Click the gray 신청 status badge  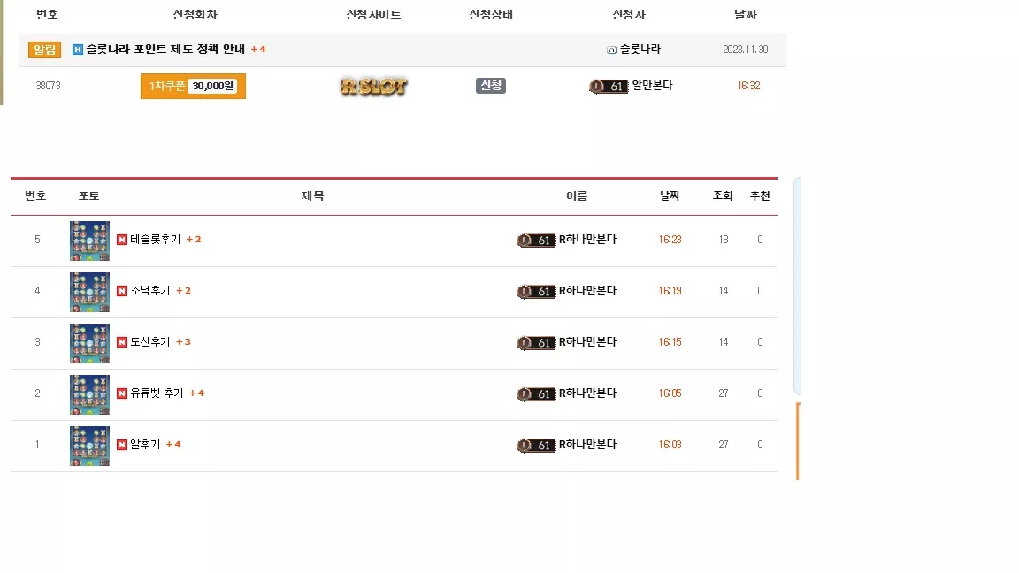tap(491, 85)
